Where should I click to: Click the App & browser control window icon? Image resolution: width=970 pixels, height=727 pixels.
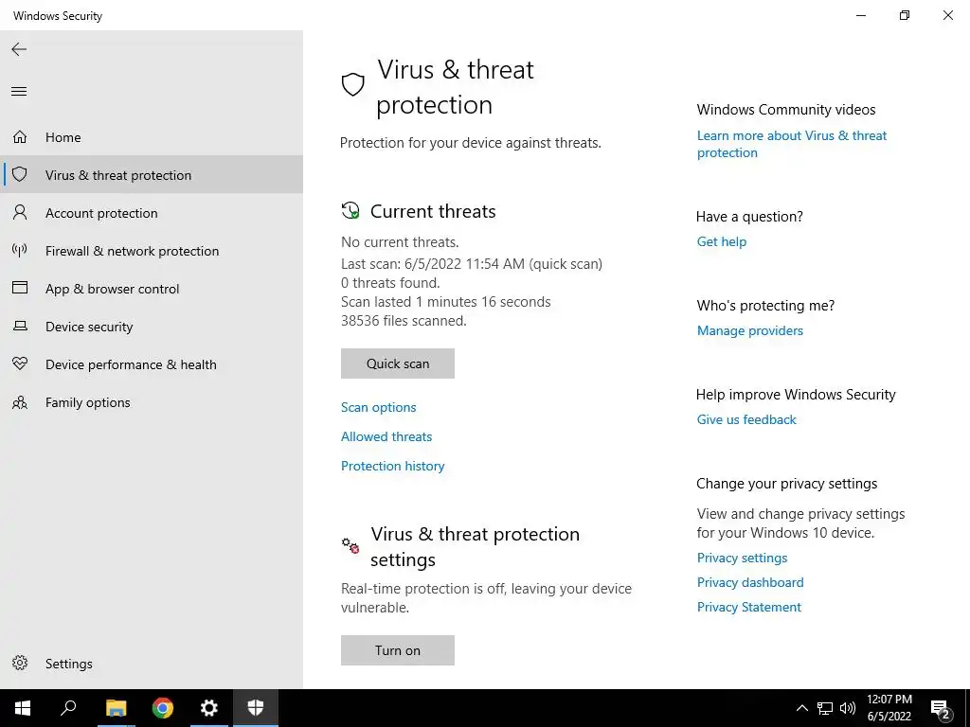click(x=20, y=288)
